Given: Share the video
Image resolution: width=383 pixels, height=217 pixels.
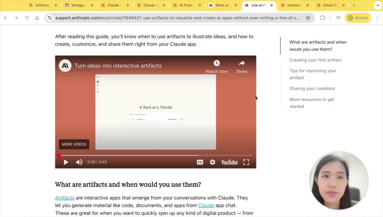Looking at the screenshot, I should point(242,67).
